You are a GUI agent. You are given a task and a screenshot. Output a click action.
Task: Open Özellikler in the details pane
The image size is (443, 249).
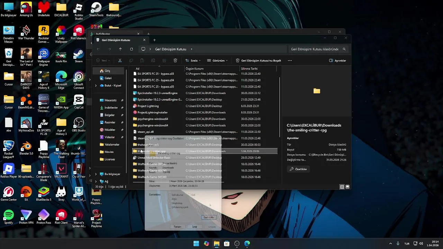pyautogui.click(x=298, y=169)
